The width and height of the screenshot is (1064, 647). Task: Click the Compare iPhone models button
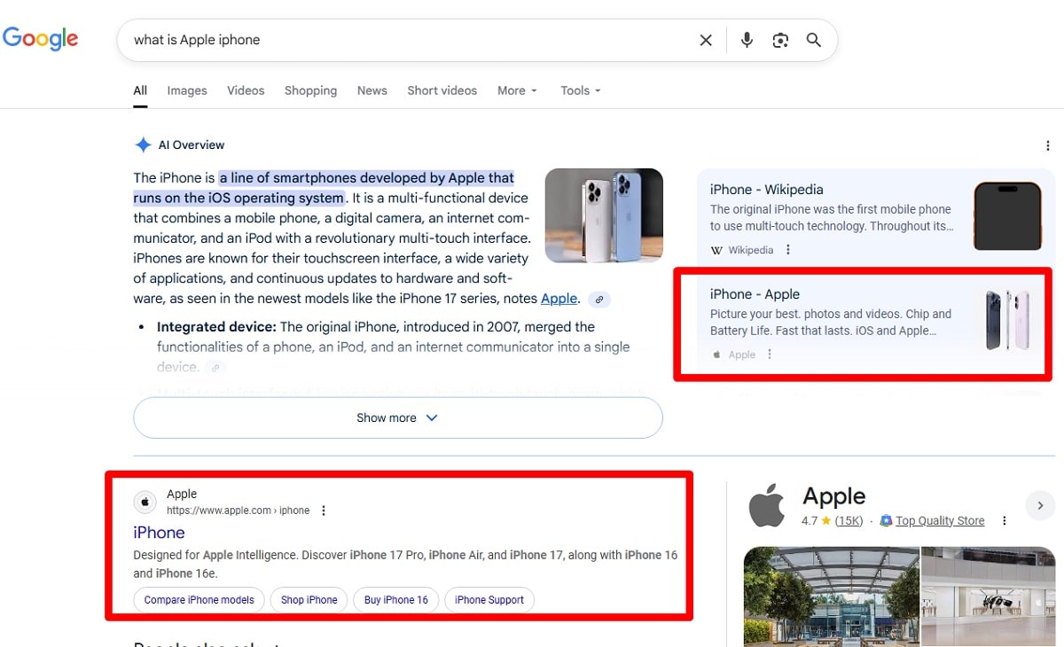199,600
